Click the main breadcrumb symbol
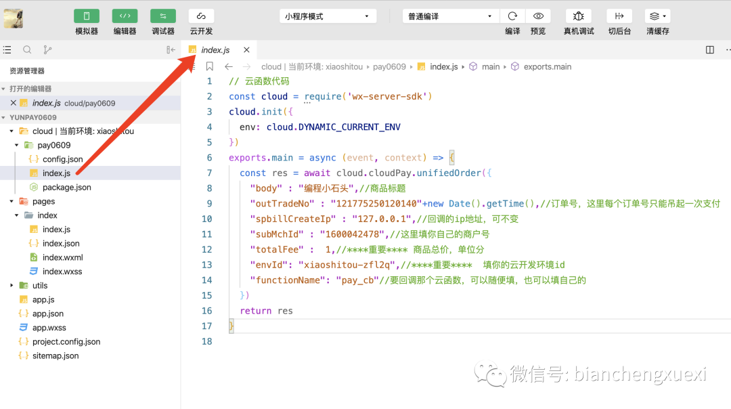The width and height of the screenshot is (731, 409). click(x=491, y=66)
